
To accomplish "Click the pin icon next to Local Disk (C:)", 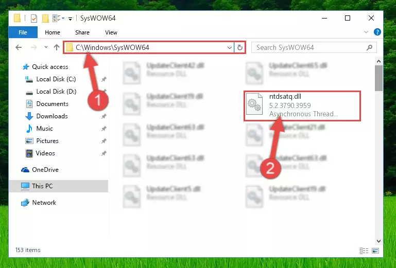I will [x=104, y=79].
